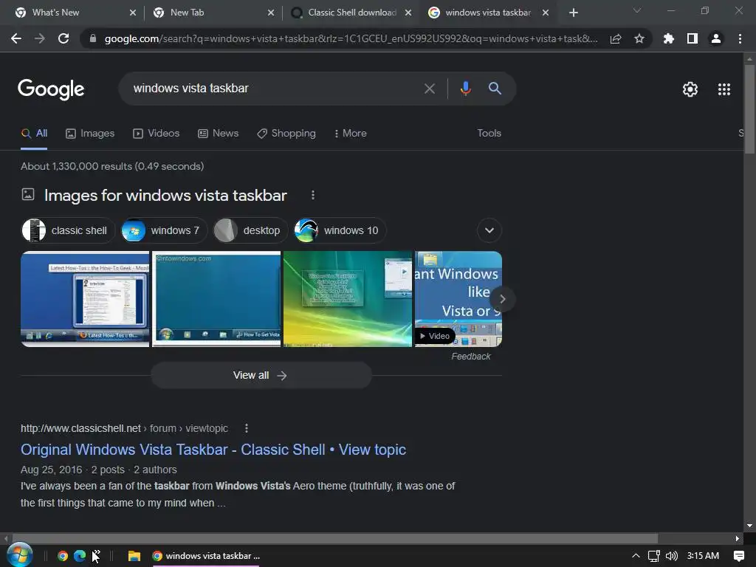Open Original Windows Vista Taskbar result link
756x567 pixels.
click(213, 450)
